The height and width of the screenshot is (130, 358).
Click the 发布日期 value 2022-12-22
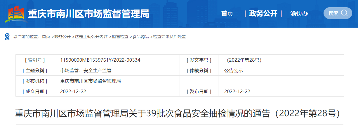click(237, 91)
